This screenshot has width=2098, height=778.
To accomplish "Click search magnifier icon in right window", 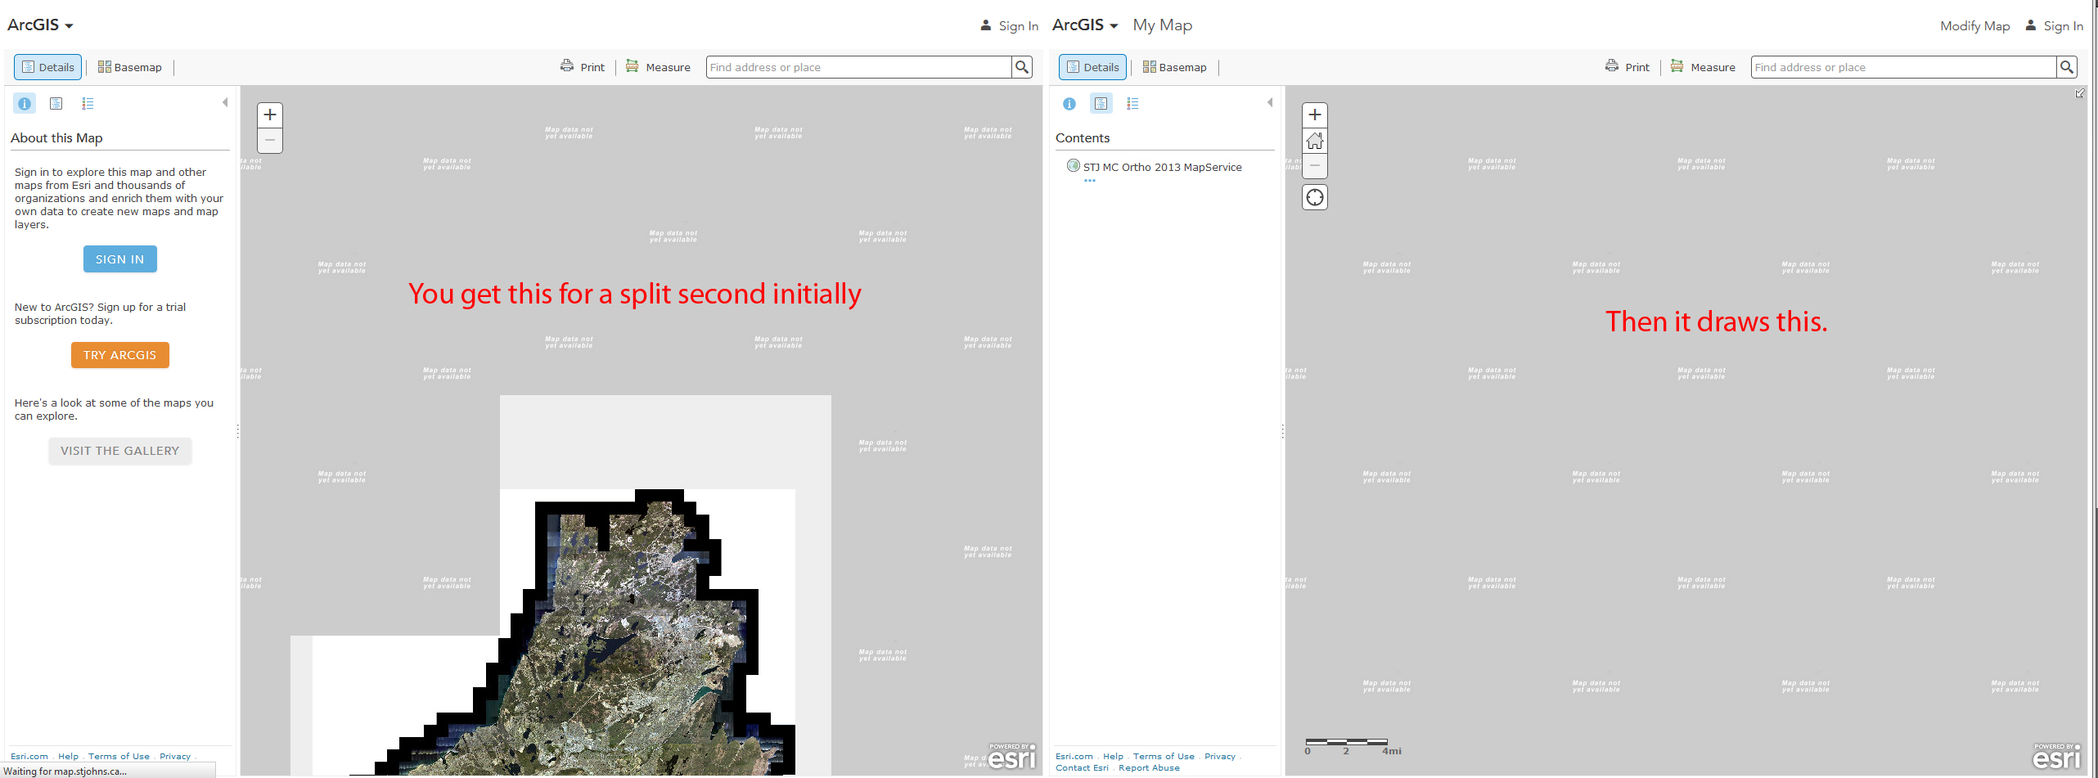I will (2067, 67).
